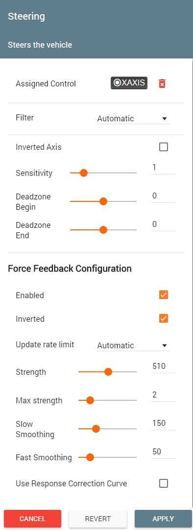
Task: Apply the steering settings
Action: (x=163, y=519)
